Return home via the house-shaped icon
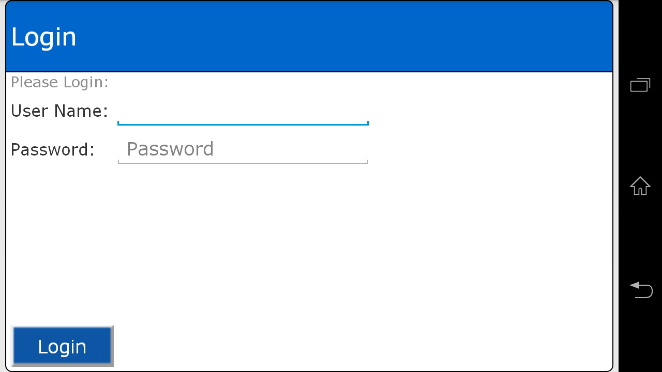The width and height of the screenshot is (662, 372). (640, 186)
